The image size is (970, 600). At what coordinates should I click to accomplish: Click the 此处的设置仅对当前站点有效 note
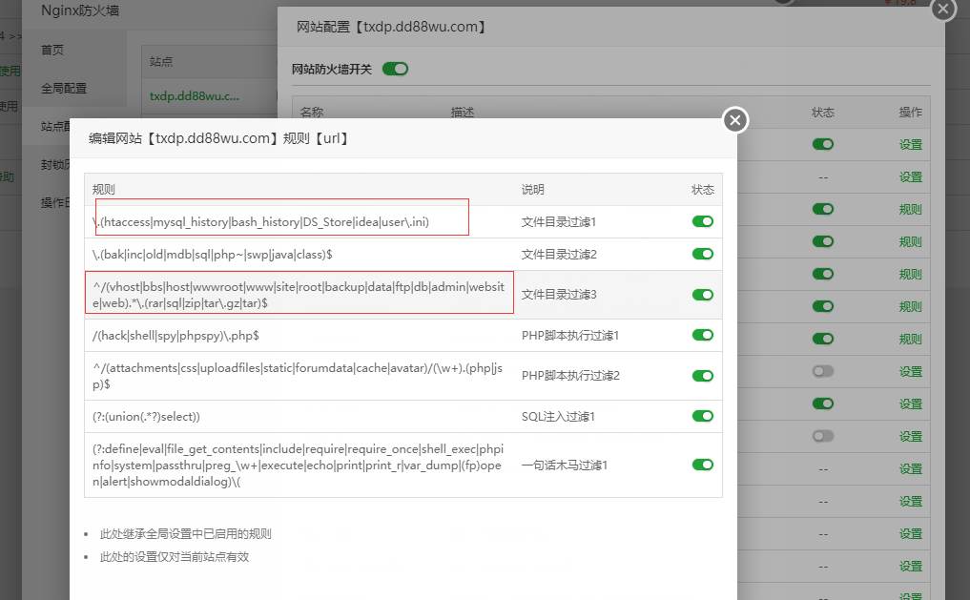(x=175, y=557)
